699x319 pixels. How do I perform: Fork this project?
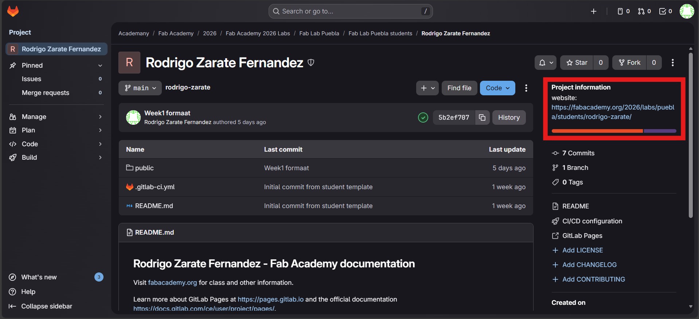629,63
